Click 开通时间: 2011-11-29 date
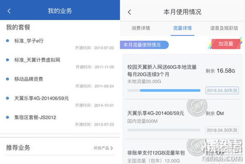This screenshot has height=164, width=245. click(95, 67)
